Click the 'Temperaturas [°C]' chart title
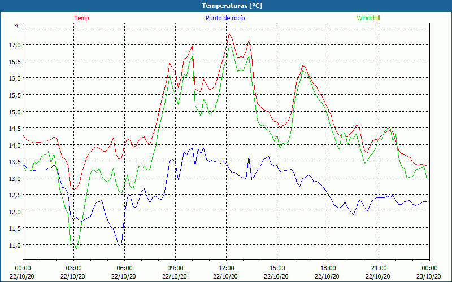Image resolution: width=452 pixels, height=282 pixels. pyautogui.click(x=232, y=6)
